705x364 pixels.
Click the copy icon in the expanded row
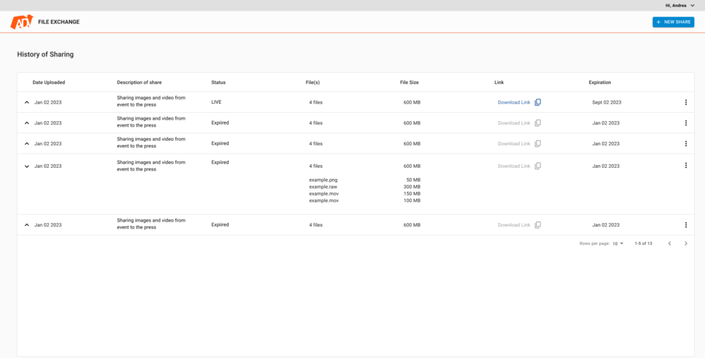[538, 166]
